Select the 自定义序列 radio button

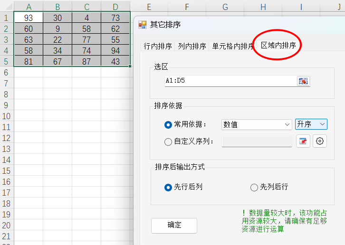click(168, 141)
